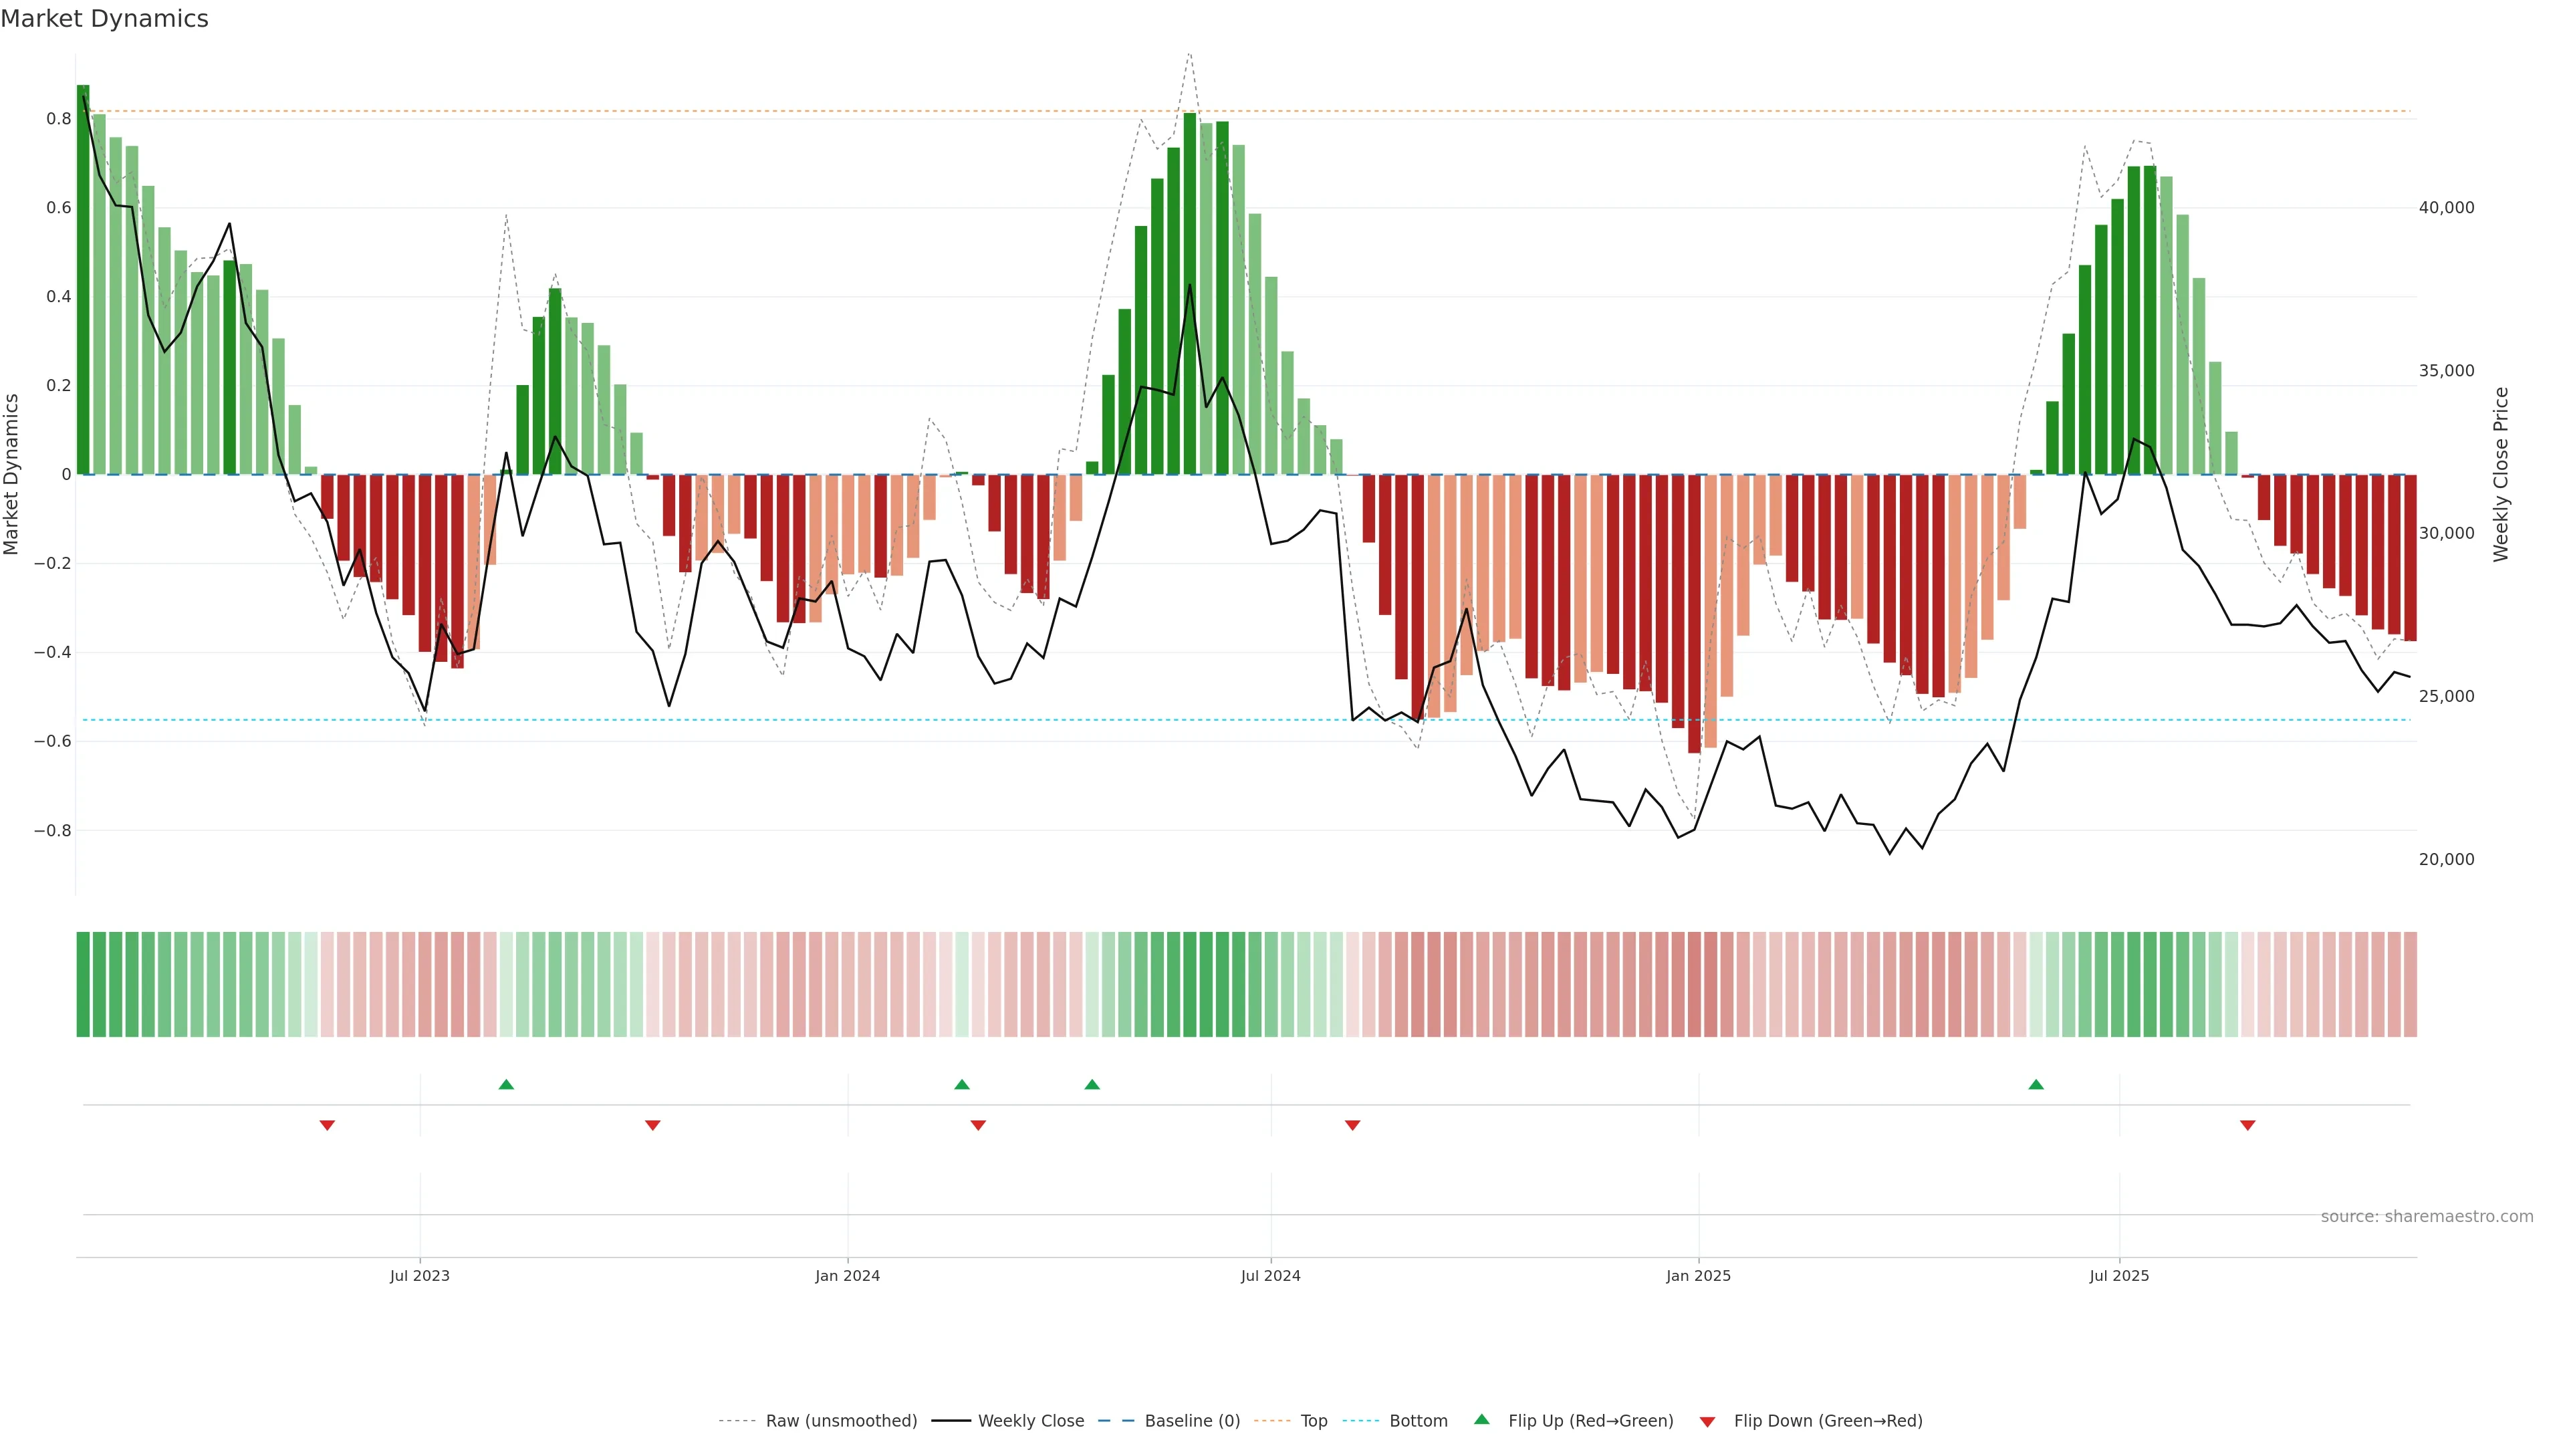2567x1444 pixels.
Task: Click the rightmost red Flip Down marker
Action: [2247, 1125]
